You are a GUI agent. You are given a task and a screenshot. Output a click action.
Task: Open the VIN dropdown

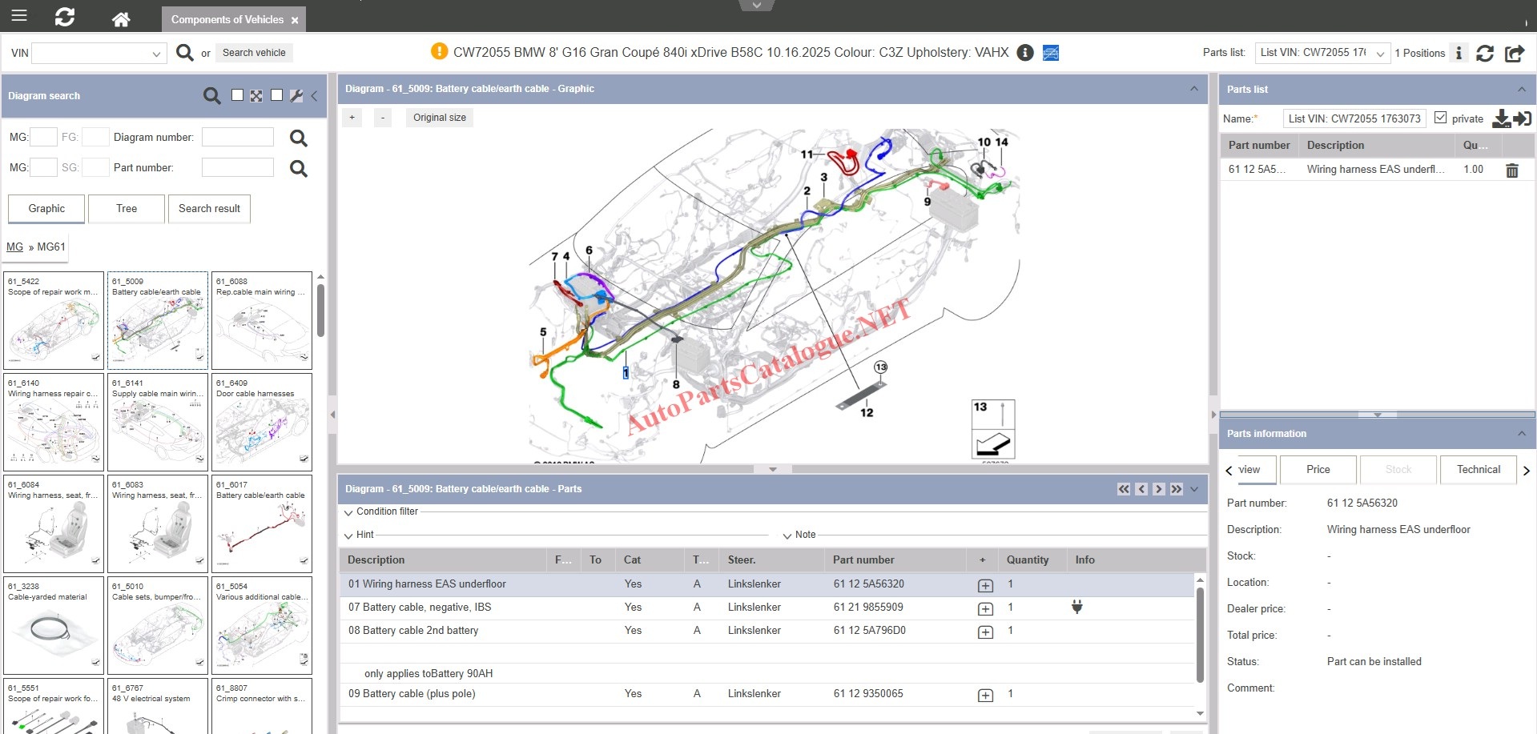tap(156, 54)
